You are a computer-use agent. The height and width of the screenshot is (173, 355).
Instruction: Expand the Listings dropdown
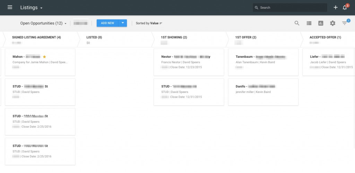(x=31, y=8)
